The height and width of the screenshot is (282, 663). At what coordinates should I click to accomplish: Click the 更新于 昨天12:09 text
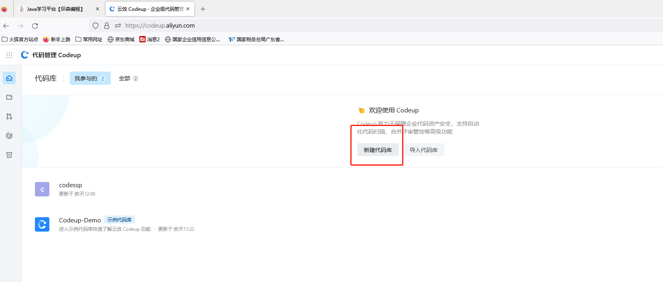click(x=77, y=194)
